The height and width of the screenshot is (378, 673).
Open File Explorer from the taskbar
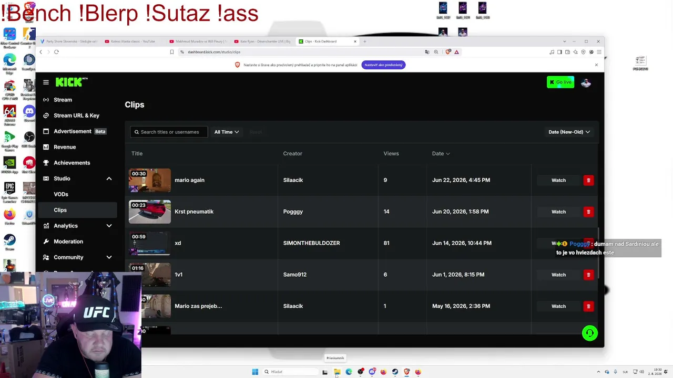tap(337, 372)
